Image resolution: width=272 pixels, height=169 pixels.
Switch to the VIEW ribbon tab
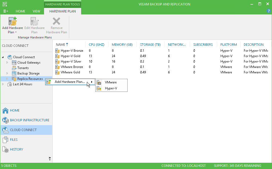[36, 11]
